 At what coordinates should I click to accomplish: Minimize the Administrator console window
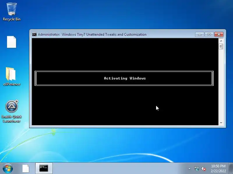click(200, 34)
